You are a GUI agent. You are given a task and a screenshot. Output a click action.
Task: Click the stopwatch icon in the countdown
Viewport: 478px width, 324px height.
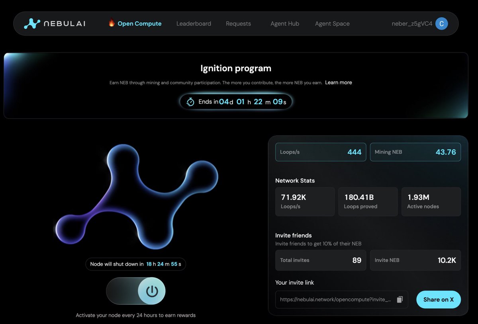191,101
